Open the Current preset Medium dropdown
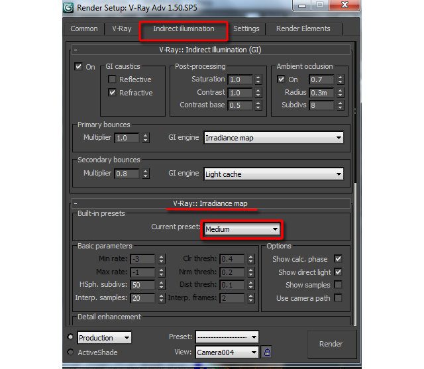 pyautogui.click(x=242, y=229)
